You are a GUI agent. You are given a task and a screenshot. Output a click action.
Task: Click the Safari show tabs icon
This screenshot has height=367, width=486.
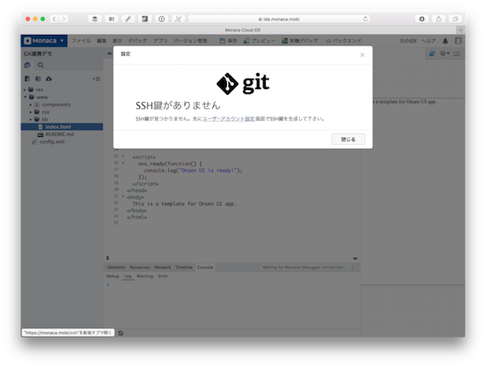(455, 19)
